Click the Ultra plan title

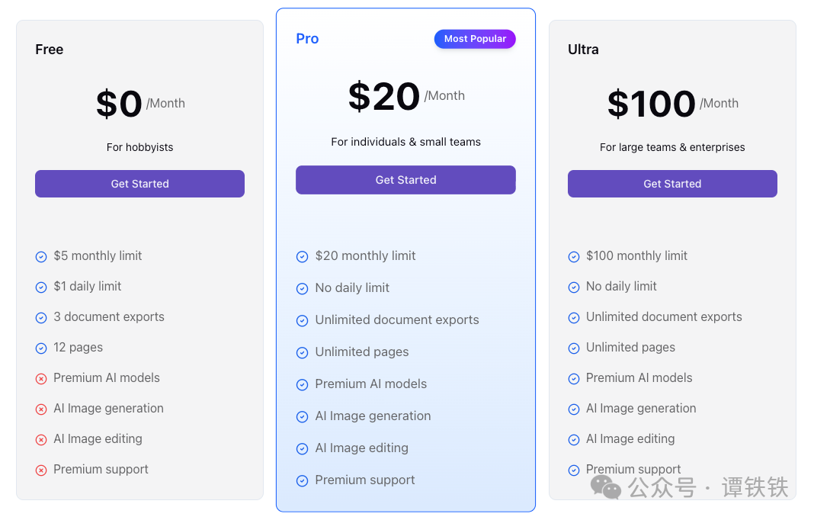583,50
